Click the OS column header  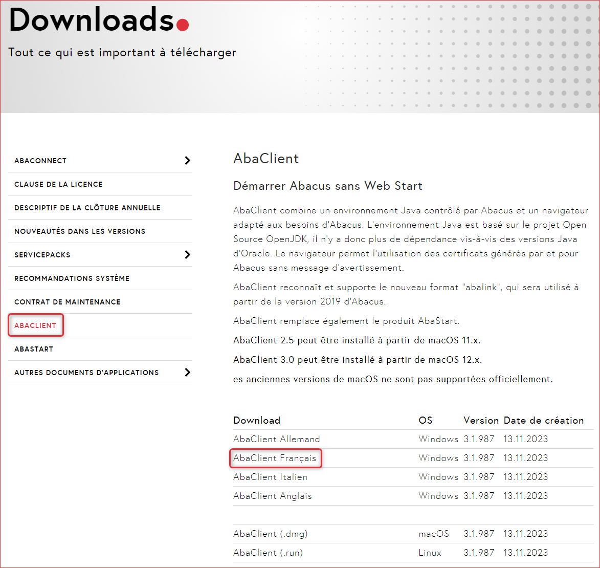[425, 420]
